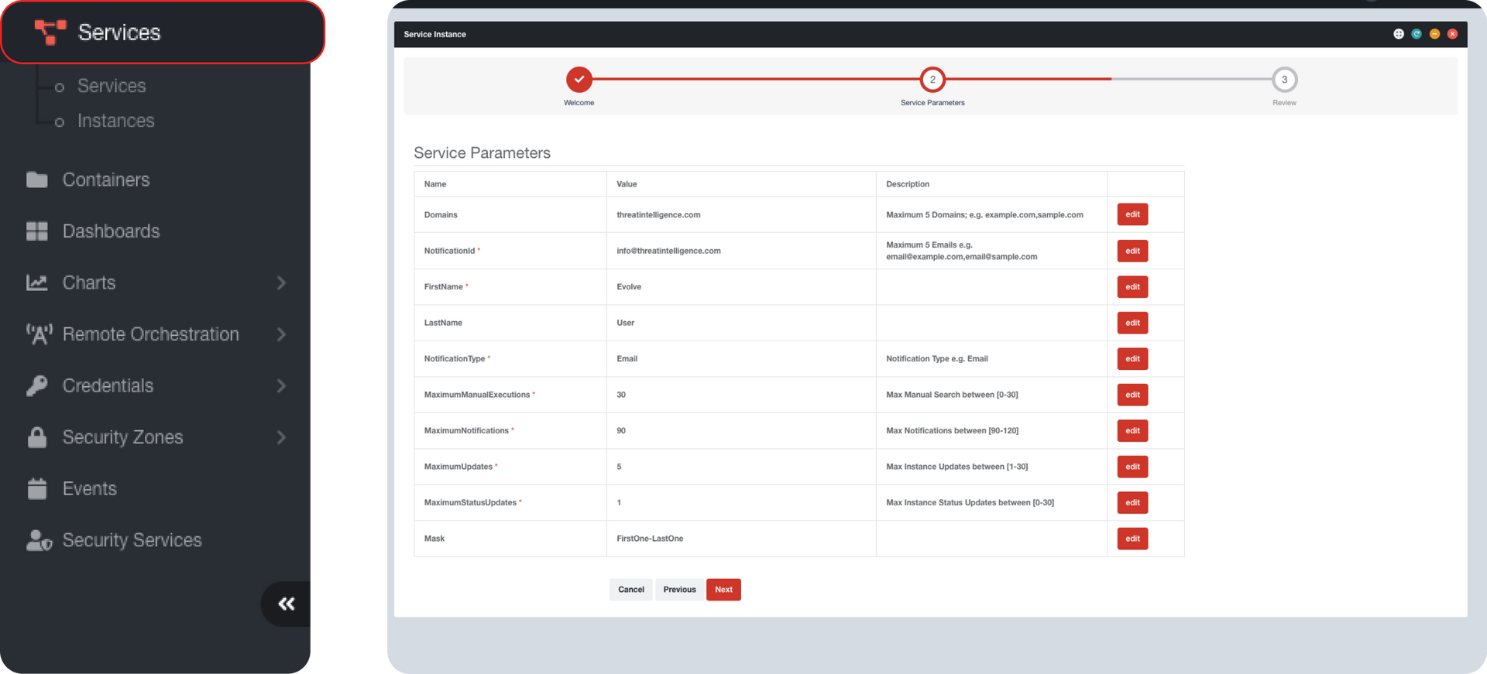
Task: Click the MaximumUpdates name cell
Action: click(510, 467)
